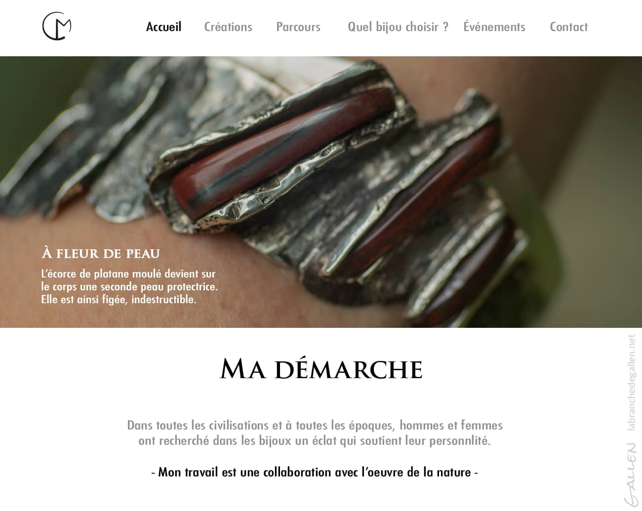Click the line 'L'écorce de platane moulé devient sur'
The height and width of the screenshot is (511, 642).
pos(128,274)
